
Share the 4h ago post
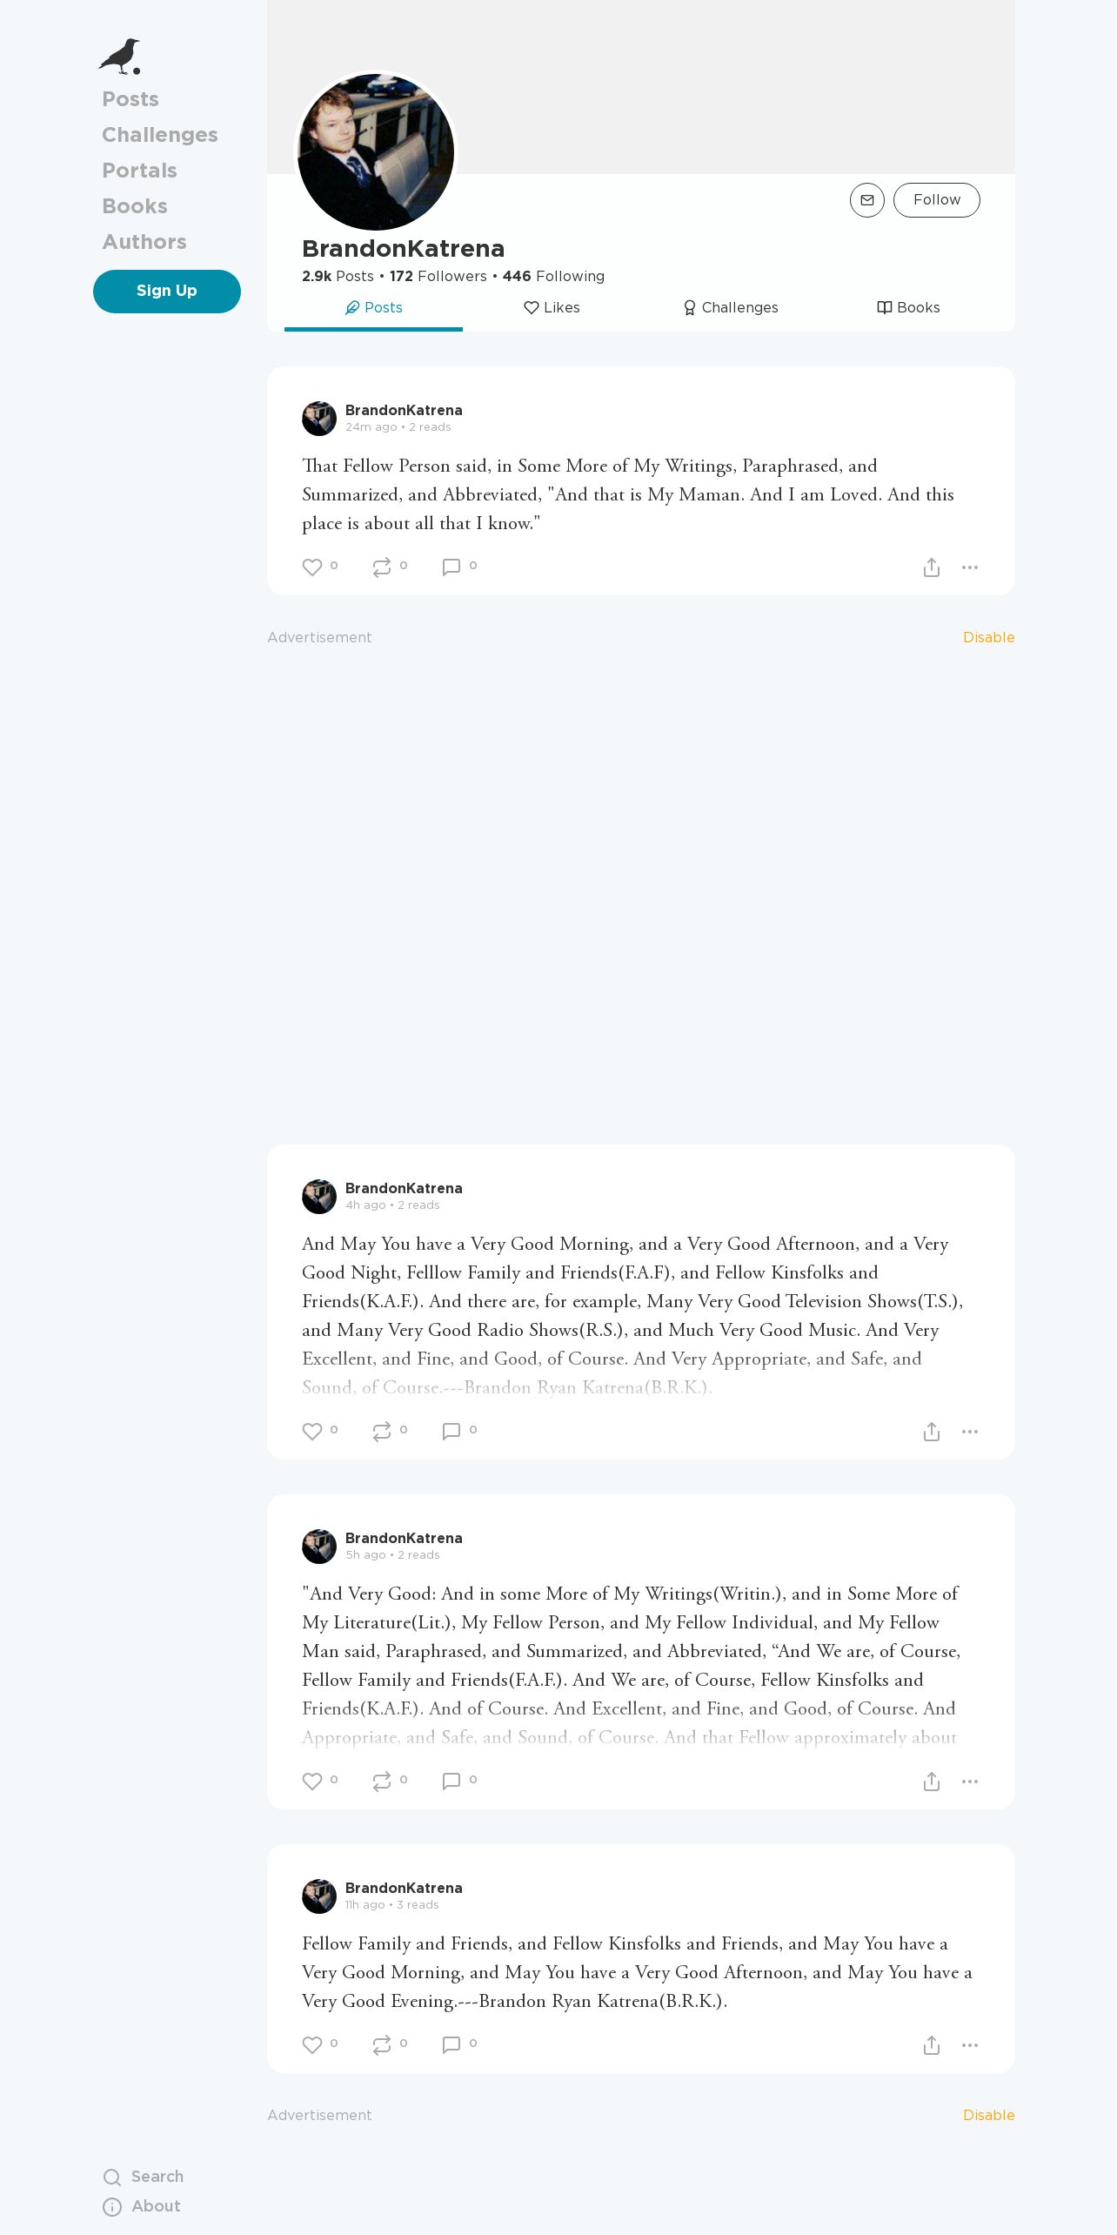coord(931,1432)
